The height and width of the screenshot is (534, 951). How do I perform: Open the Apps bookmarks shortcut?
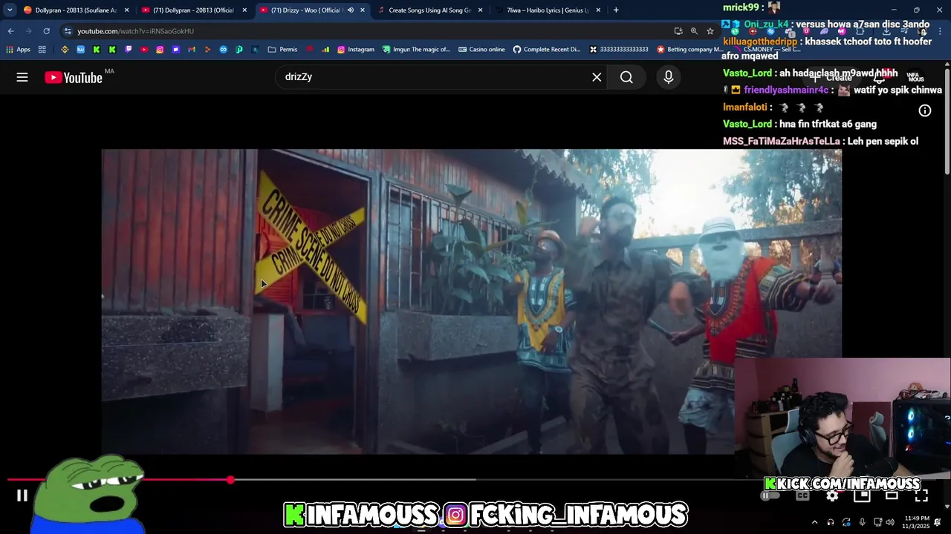coord(19,50)
